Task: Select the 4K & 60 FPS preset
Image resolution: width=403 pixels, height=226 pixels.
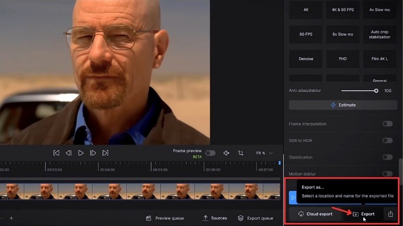Action: click(x=343, y=10)
